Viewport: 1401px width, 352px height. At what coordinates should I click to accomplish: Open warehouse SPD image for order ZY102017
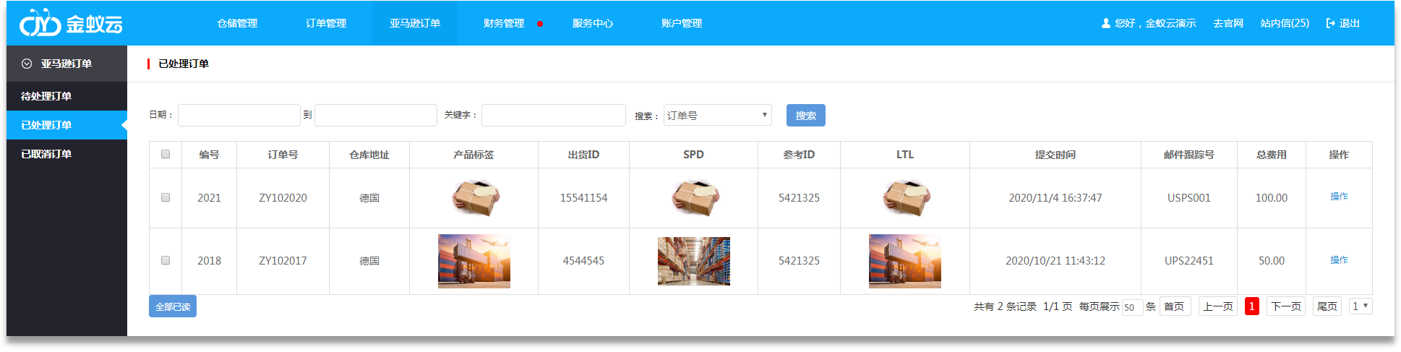693,261
